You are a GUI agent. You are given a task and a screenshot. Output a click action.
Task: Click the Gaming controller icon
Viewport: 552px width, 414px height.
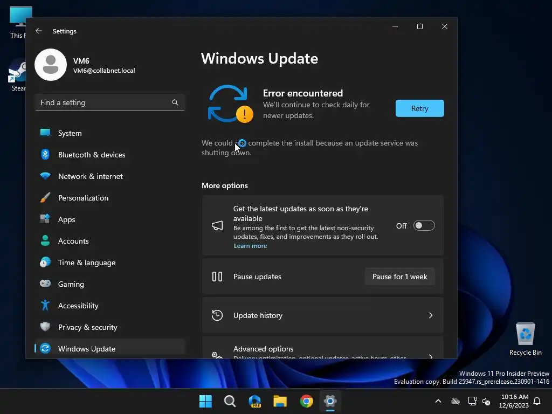[45, 284]
